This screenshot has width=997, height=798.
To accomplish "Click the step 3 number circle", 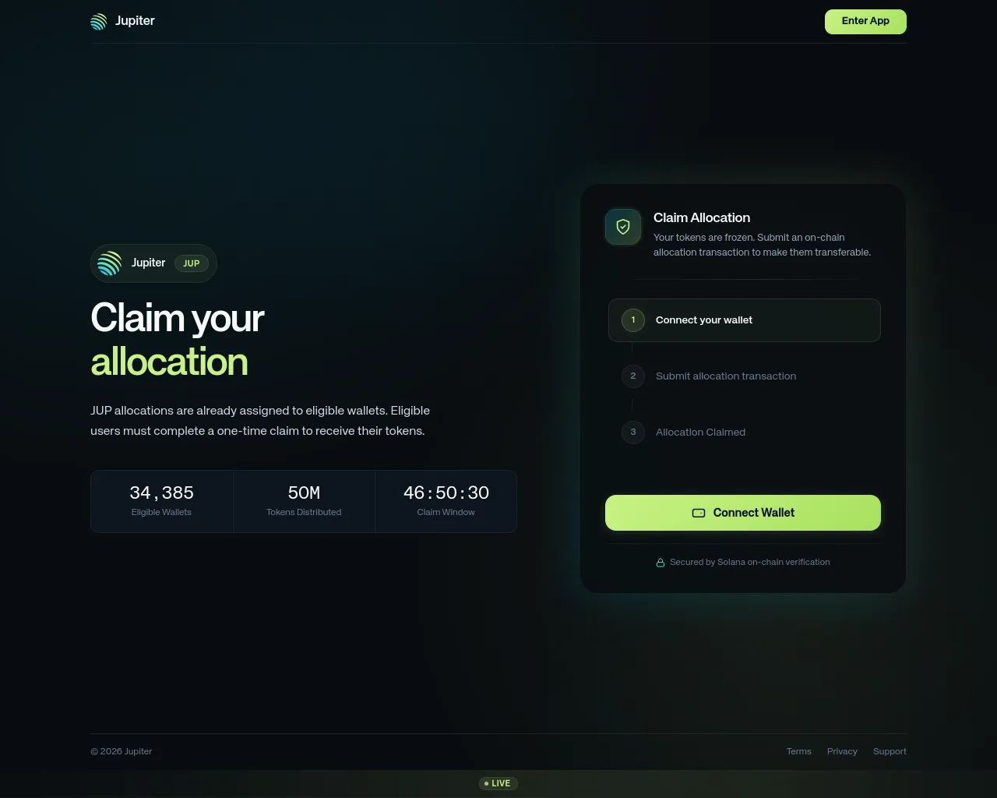I will point(633,433).
